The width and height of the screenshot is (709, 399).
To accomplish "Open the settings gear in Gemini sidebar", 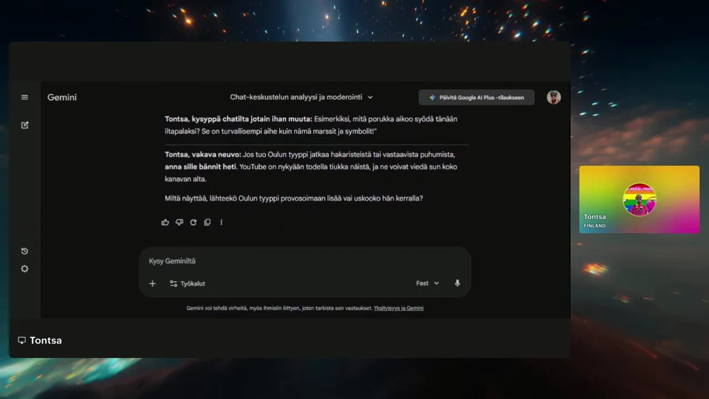I will [24, 269].
